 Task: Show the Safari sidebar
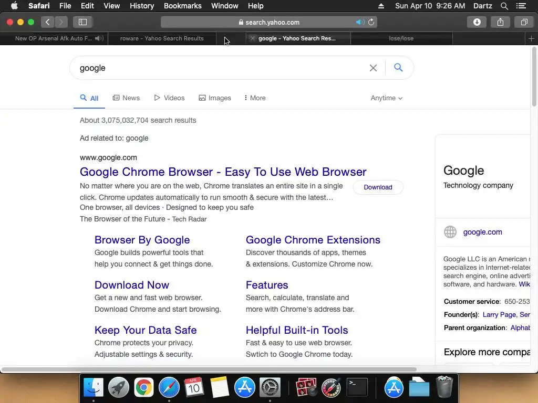click(x=82, y=22)
